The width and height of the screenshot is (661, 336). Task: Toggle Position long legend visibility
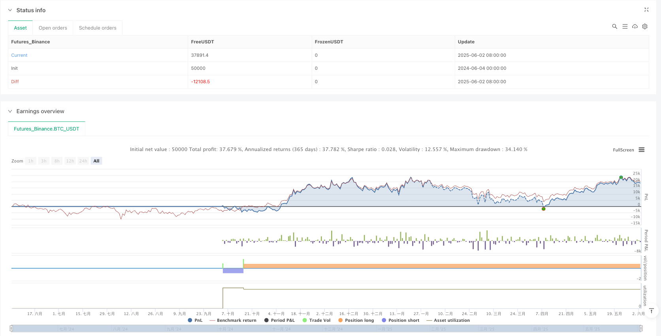click(x=356, y=320)
